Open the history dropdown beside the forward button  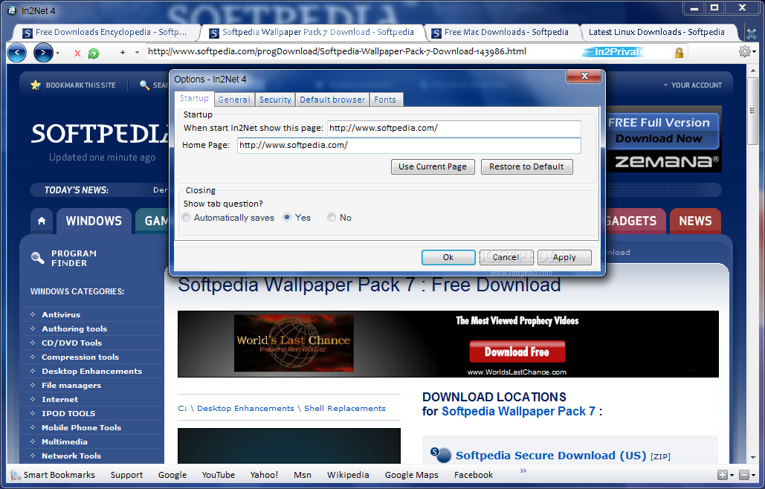coord(57,54)
